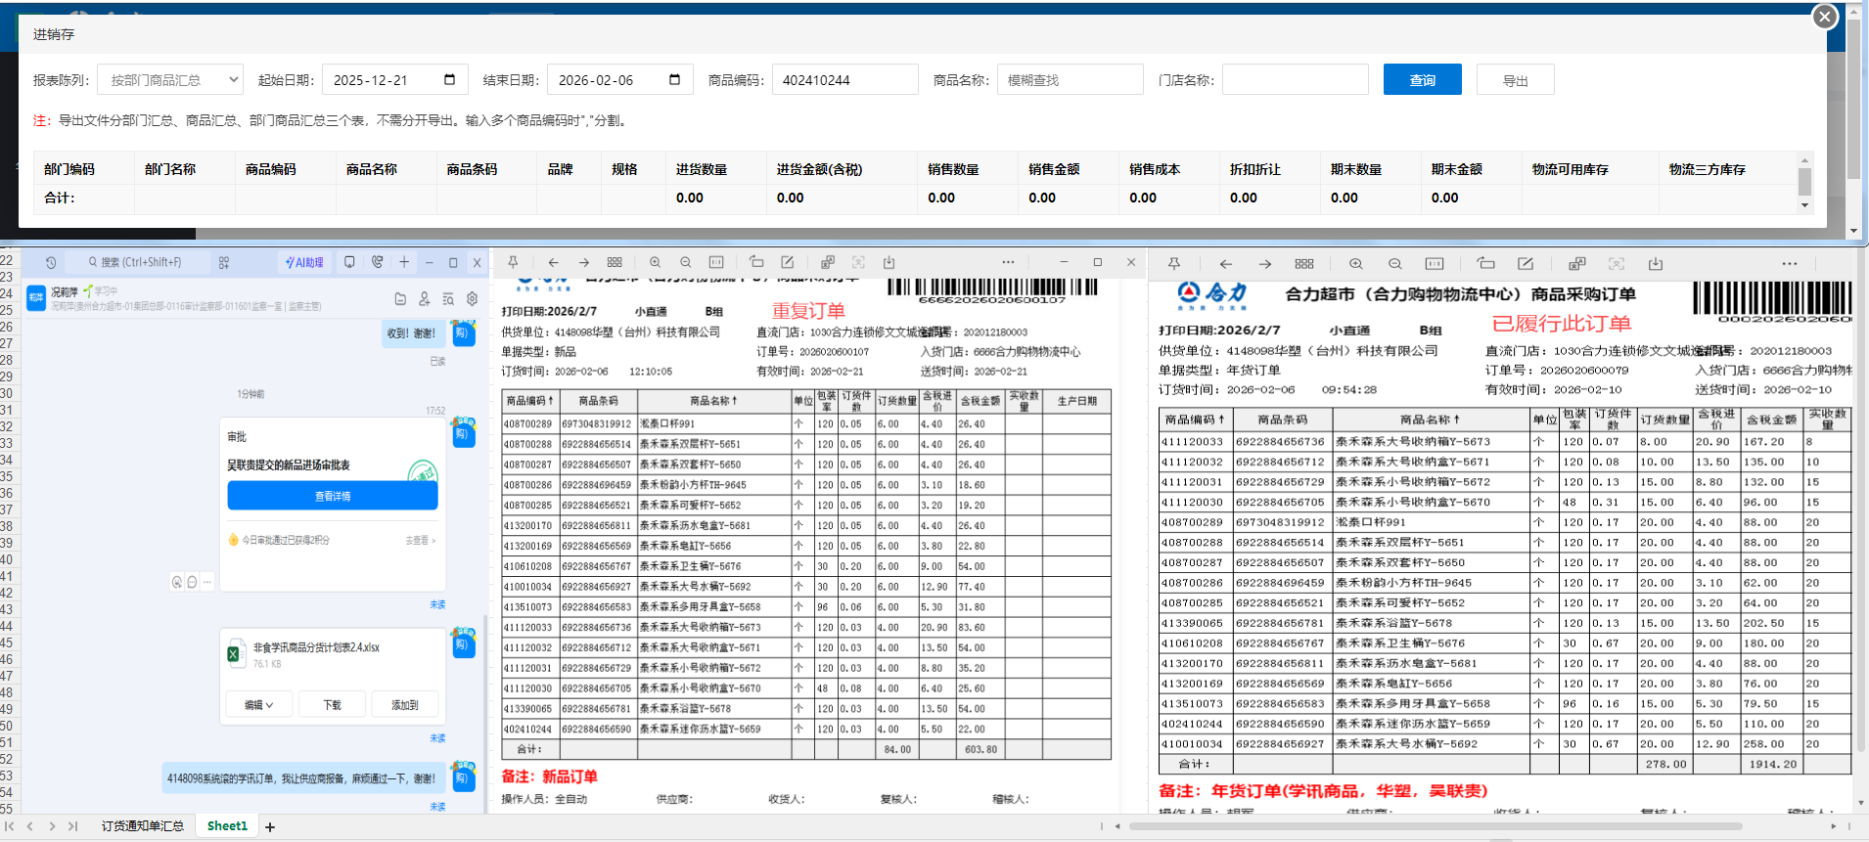The width and height of the screenshot is (1869, 842).
Task: Click the blue 查询 query button
Action: (x=1422, y=80)
